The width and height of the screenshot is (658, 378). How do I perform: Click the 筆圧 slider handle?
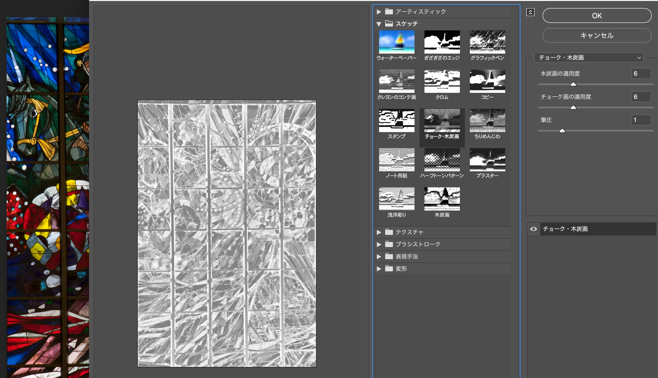pos(562,131)
